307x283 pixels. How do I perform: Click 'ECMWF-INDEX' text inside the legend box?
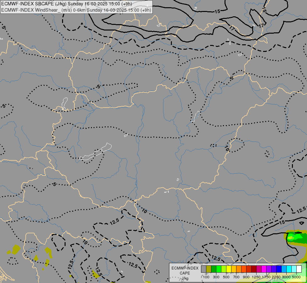click(185, 268)
